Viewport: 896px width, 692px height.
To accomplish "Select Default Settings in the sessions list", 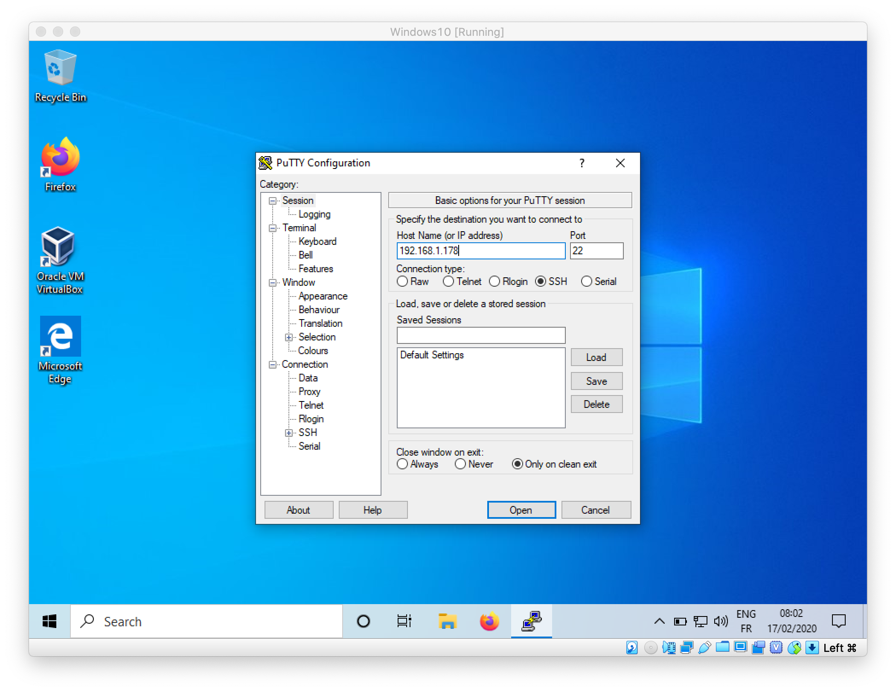I will [x=481, y=355].
